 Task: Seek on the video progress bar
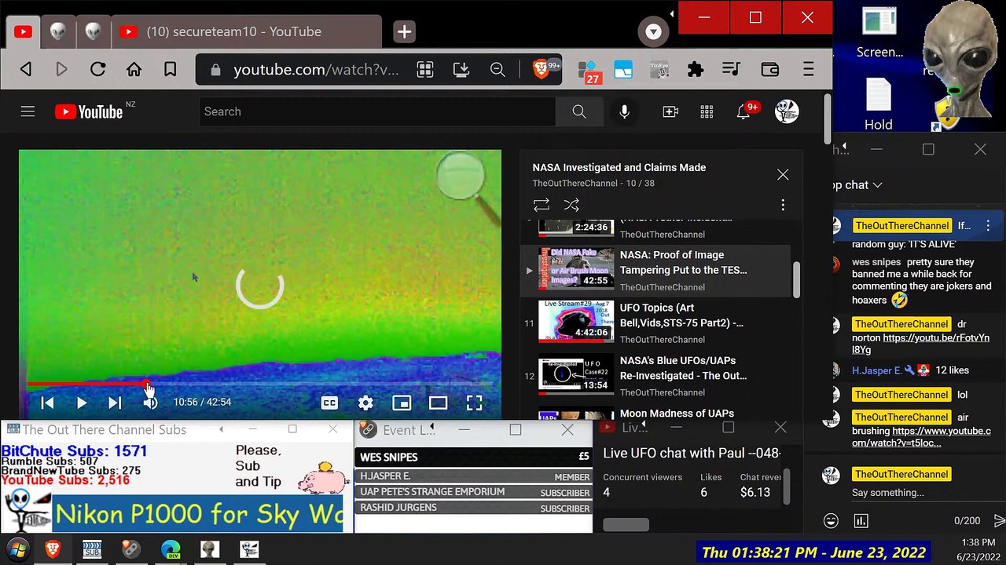pos(260,385)
